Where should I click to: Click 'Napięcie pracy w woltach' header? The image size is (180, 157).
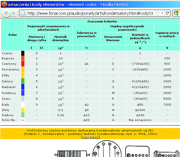click(x=167, y=34)
